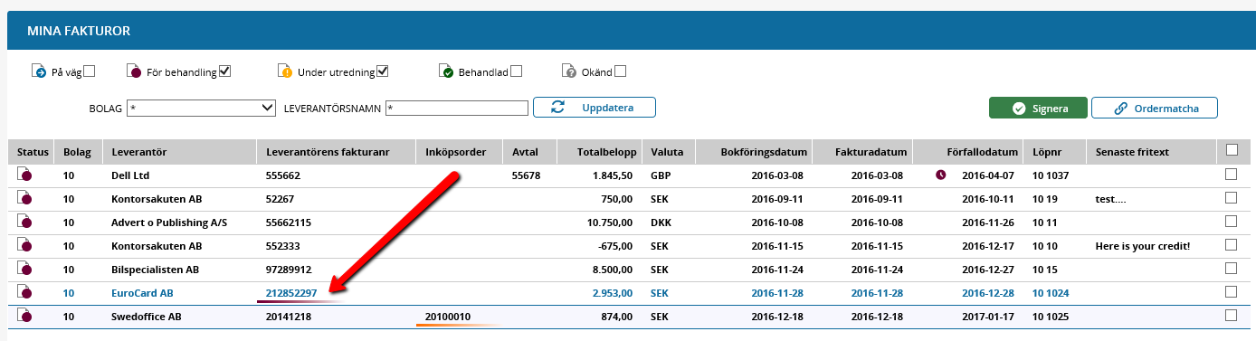The image size is (1256, 341).
Task: Click the Uppdatera button
Action: 594,108
